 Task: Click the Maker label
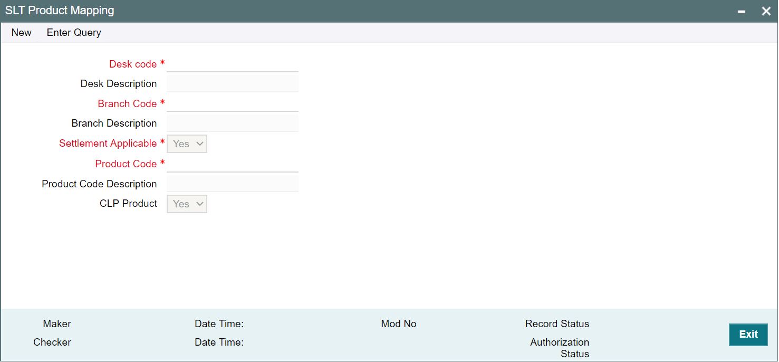pos(57,324)
